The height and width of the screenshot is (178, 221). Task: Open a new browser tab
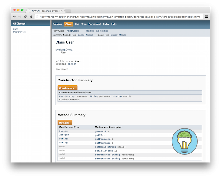[68, 11]
